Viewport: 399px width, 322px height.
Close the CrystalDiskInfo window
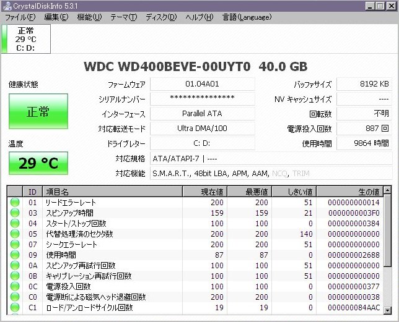coord(391,6)
